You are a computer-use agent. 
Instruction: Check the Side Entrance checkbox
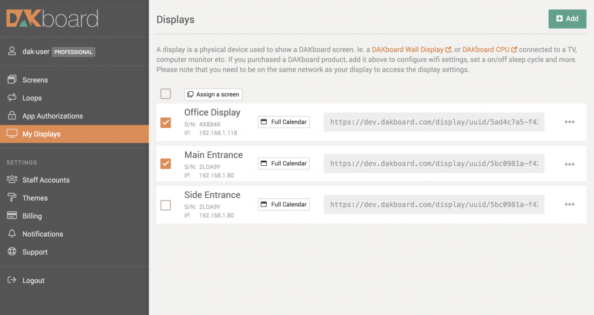[x=165, y=205]
